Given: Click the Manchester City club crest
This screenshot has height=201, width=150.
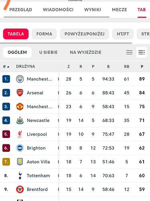Looking at the screenshot, I should (x=20, y=79).
